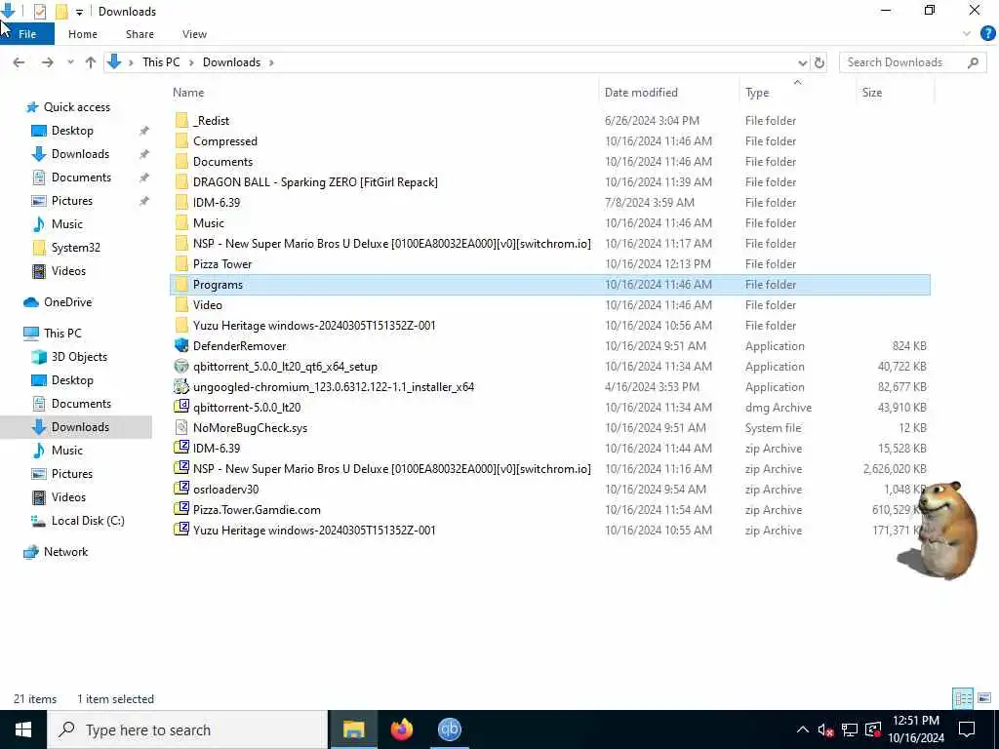The width and height of the screenshot is (999, 749).
Task: Select the Compressed folder row
Action: (550, 140)
